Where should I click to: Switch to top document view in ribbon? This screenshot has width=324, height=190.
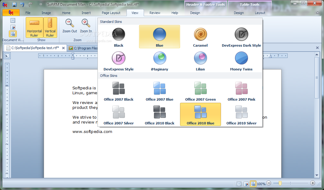tap(13, 20)
